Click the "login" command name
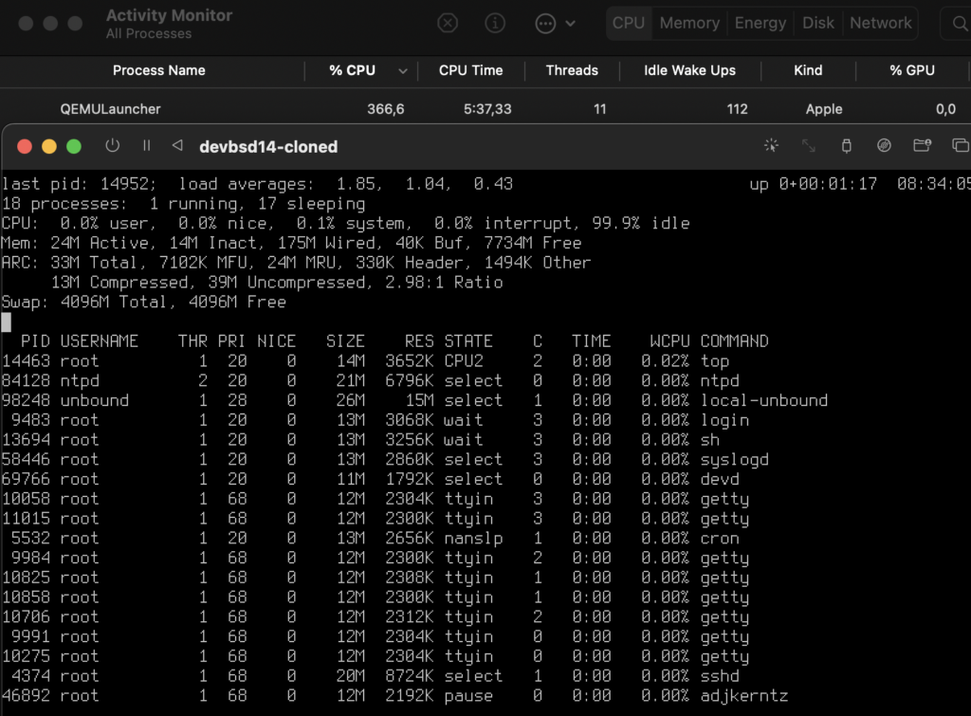The width and height of the screenshot is (971, 716). coord(724,420)
